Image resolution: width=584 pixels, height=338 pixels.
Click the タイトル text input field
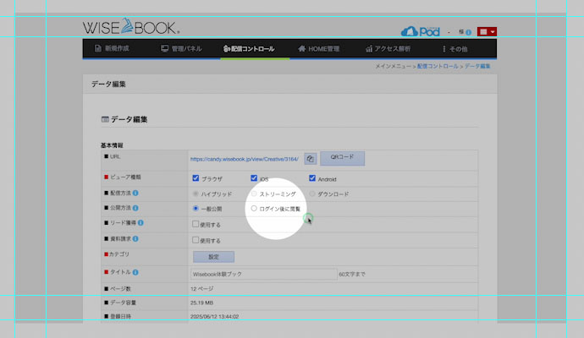263,273
